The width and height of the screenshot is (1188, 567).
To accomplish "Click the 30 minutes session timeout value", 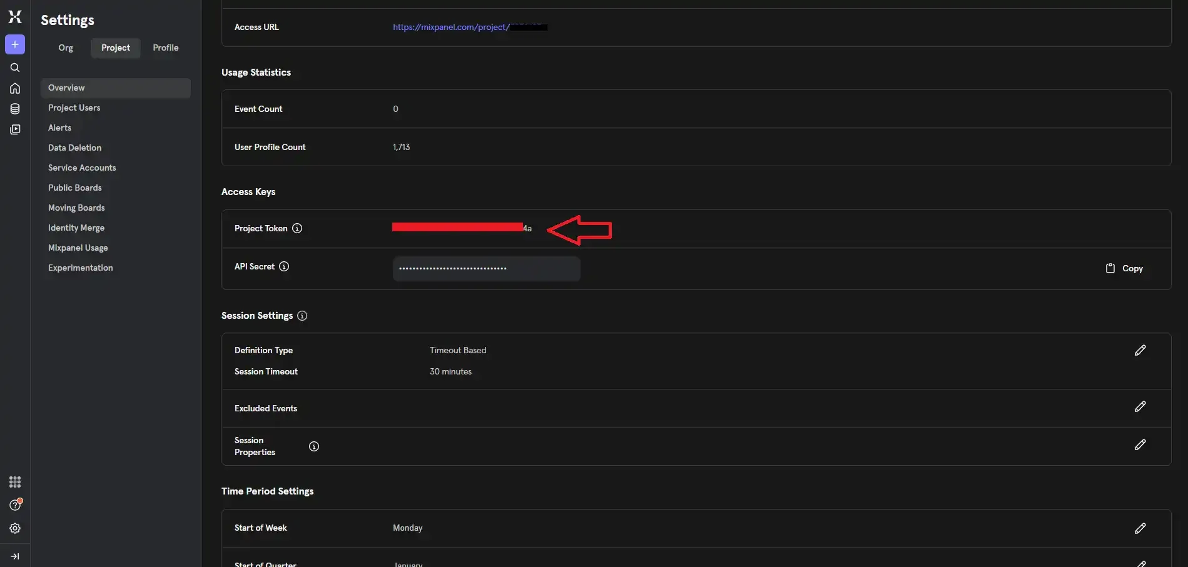I will tap(450, 371).
